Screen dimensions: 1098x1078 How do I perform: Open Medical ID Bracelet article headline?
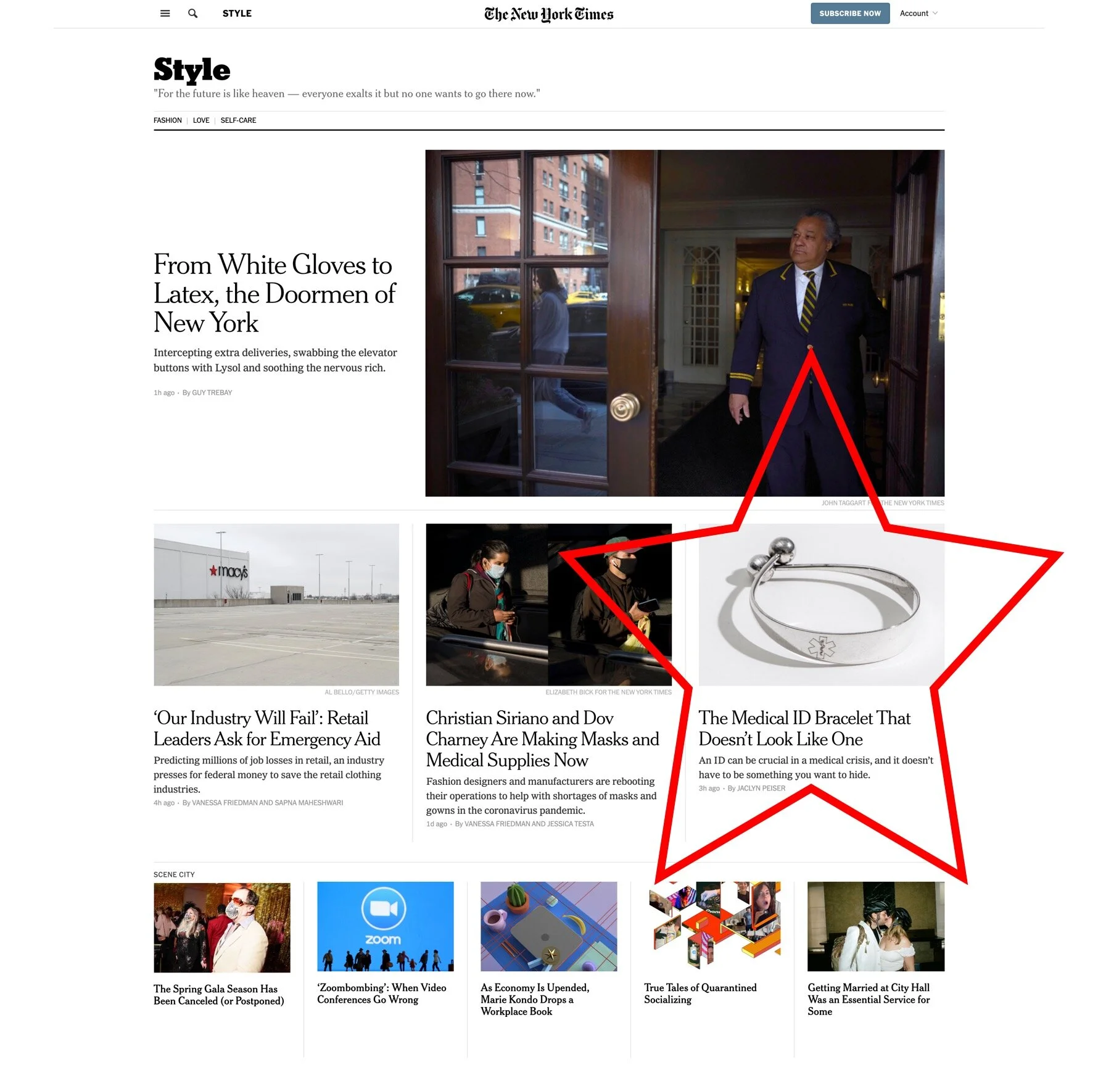click(x=804, y=728)
